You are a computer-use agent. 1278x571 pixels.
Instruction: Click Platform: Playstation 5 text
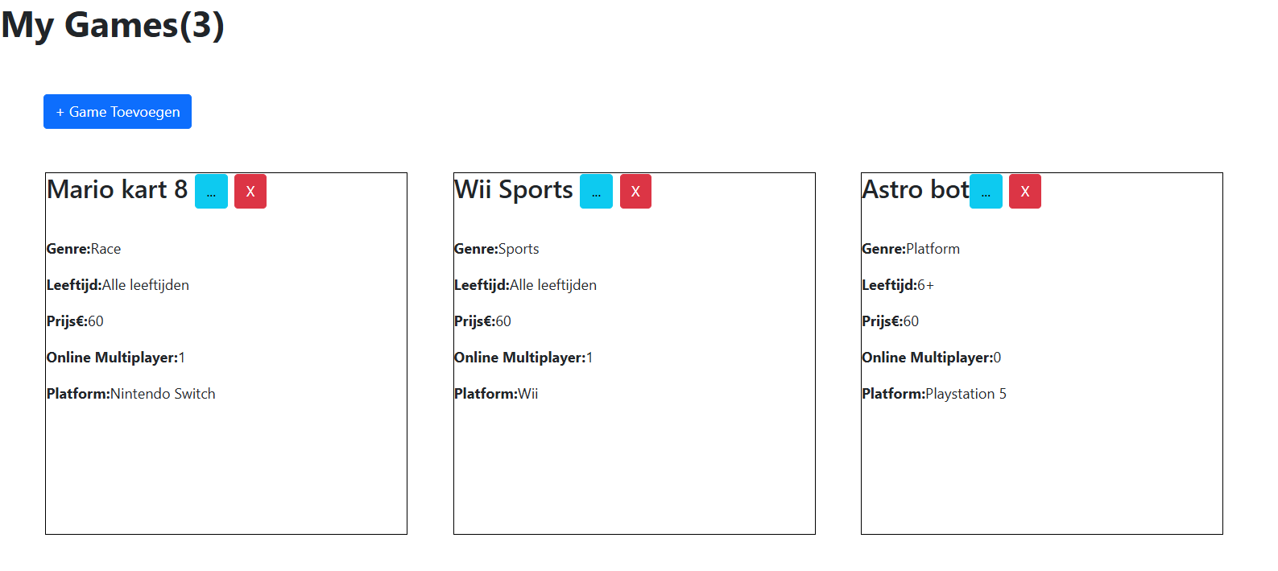click(x=934, y=394)
